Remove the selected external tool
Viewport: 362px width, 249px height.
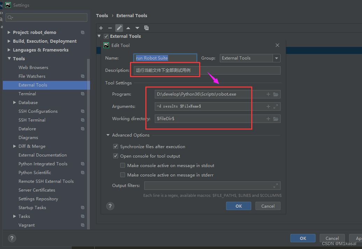110,28
